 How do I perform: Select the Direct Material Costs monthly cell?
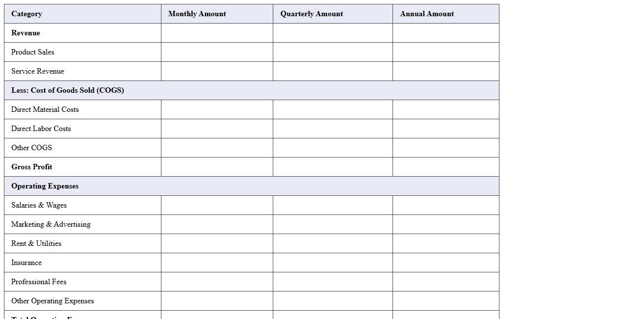(x=217, y=109)
